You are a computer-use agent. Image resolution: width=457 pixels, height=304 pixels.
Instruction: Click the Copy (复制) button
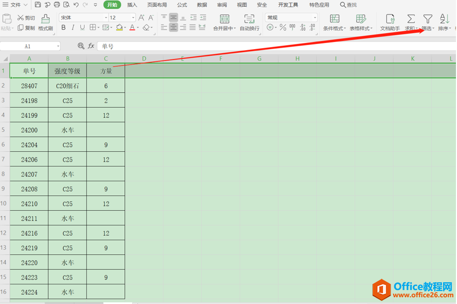26,28
